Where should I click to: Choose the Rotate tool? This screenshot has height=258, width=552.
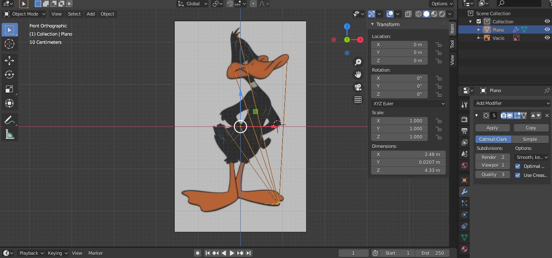[9, 75]
